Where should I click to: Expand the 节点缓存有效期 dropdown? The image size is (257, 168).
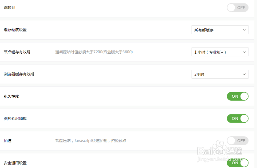pyautogui.click(x=220, y=52)
